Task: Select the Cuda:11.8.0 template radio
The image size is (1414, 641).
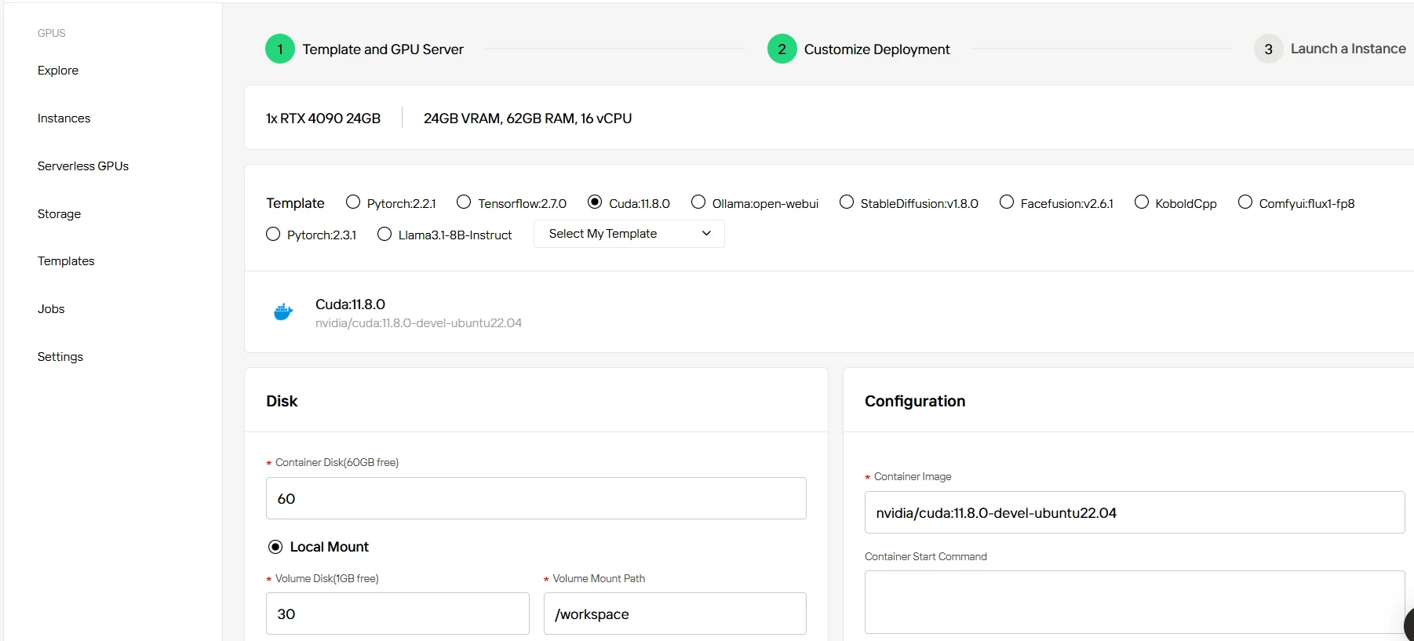Action: 595,202
